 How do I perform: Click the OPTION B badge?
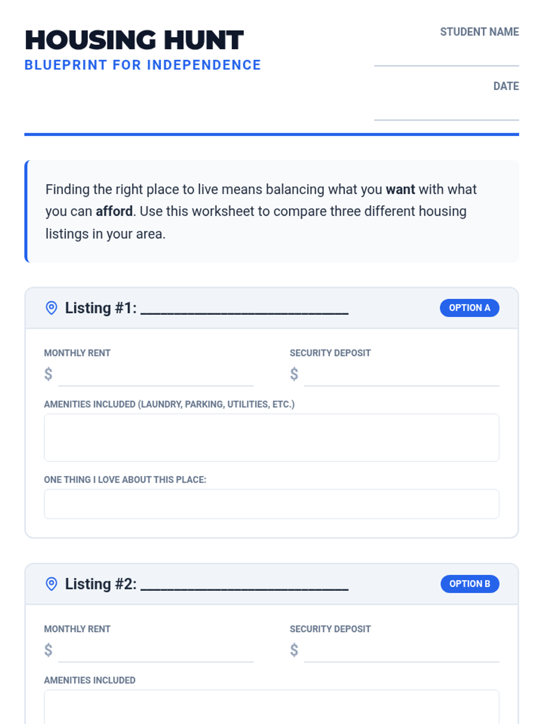pyautogui.click(x=469, y=584)
